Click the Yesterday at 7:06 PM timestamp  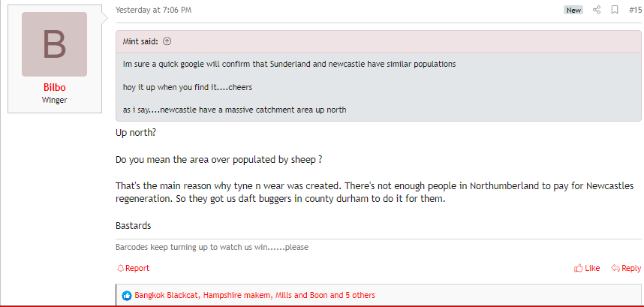[154, 10]
